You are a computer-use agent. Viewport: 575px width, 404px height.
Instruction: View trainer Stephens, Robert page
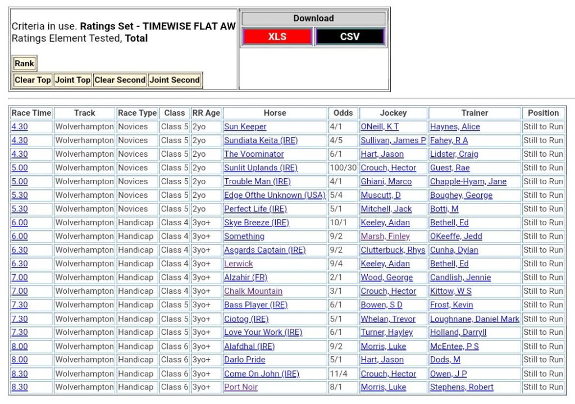point(462,387)
